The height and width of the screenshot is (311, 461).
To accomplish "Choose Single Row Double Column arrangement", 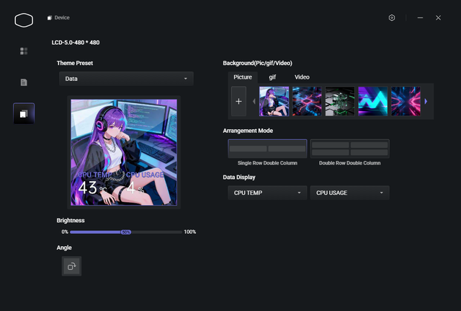I will [267, 149].
